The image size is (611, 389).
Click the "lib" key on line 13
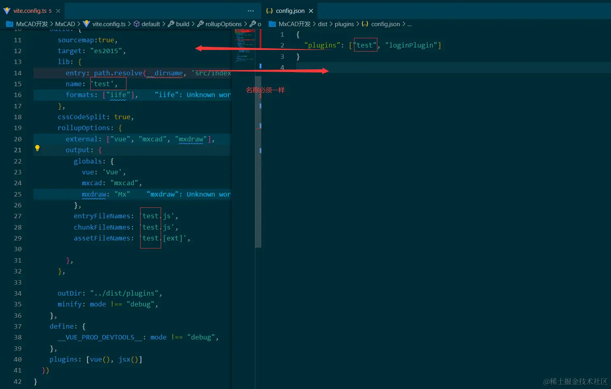tap(64, 62)
